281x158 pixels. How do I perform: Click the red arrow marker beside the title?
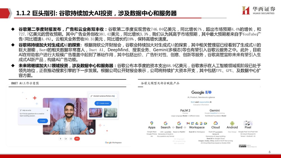coord(6,13)
